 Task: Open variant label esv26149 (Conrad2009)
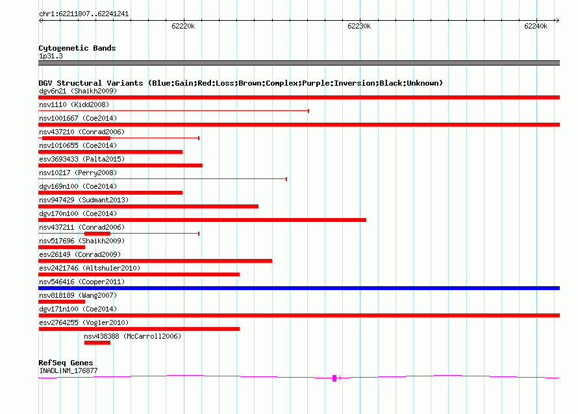80,254
